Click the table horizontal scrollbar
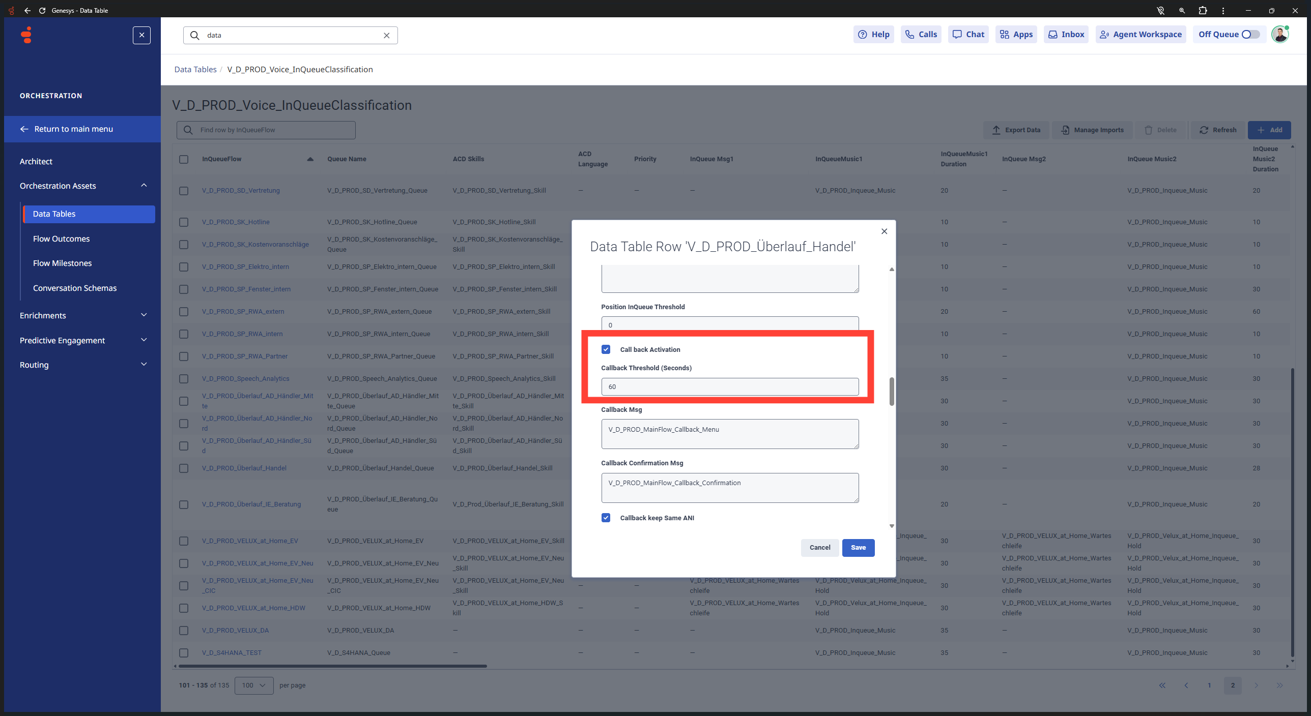The image size is (1311, 716). tap(332, 666)
